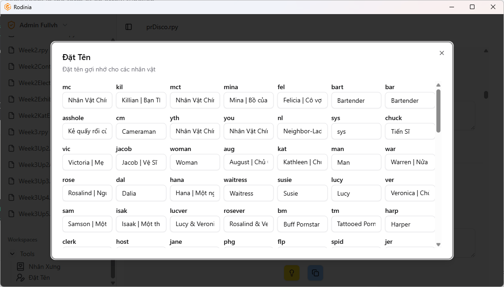504x287 pixels.
Task: Click the Nhân Xưng tool icon
Action: pyautogui.click(x=20, y=267)
